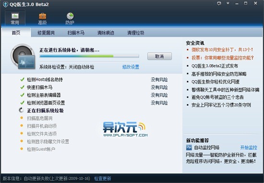This screenshot has height=183, width=264.
Task: Open news: 安全上网牢记五个习惯20条守则
Action: click(x=221, y=105)
